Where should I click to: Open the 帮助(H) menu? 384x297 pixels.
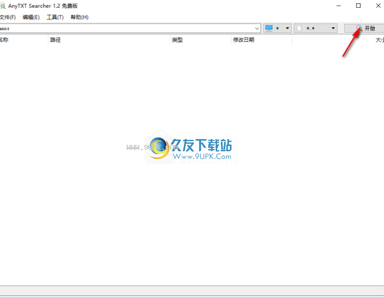pos(79,17)
